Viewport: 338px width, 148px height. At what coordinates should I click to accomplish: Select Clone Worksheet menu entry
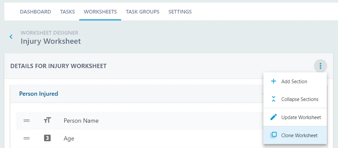pos(295,135)
